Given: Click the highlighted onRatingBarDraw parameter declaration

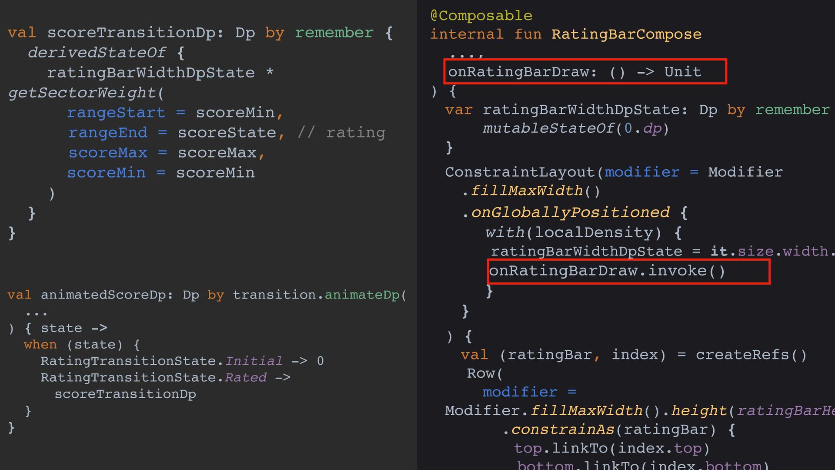Looking at the screenshot, I should coord(574,72).
